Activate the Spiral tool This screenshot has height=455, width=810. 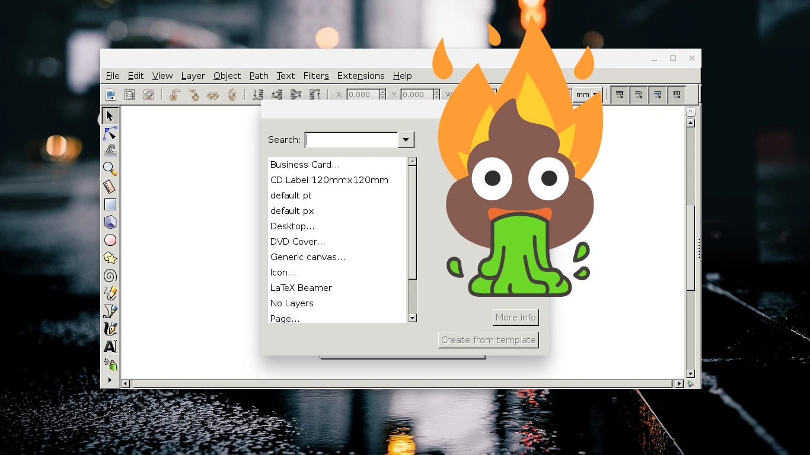(x=110, y=275)
